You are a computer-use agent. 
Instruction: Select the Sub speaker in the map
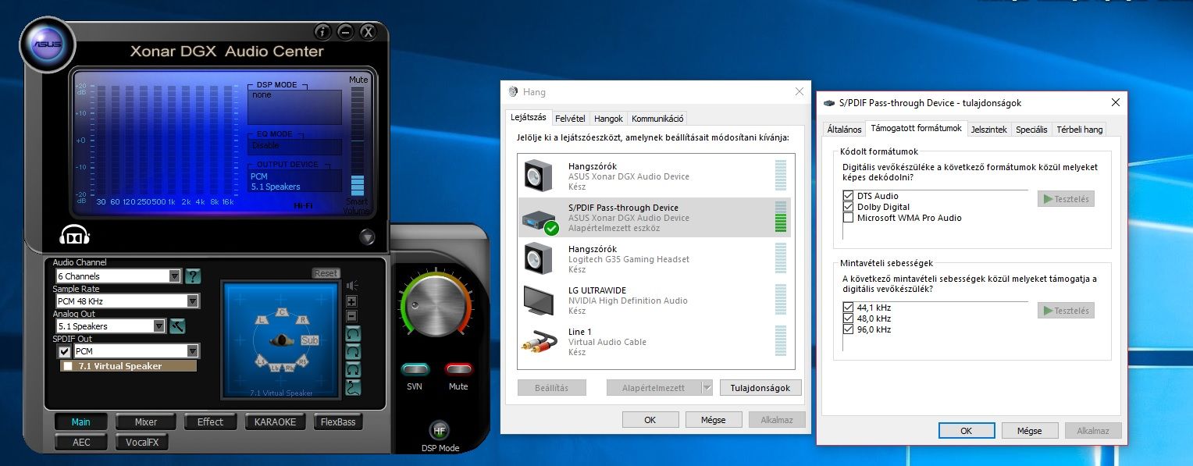pos(310,341)
